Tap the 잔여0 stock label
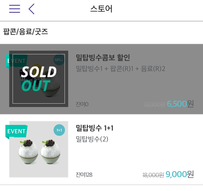The image size is (203, 191). pyautogui.click(x=82, y=104)
